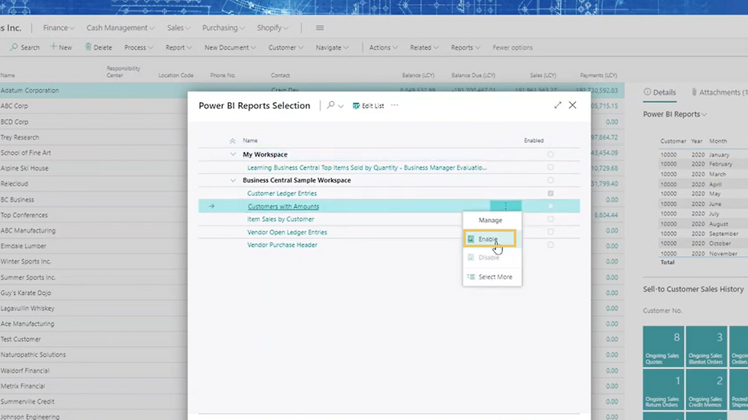Open the dialog search options chevron

click(340, 106)
